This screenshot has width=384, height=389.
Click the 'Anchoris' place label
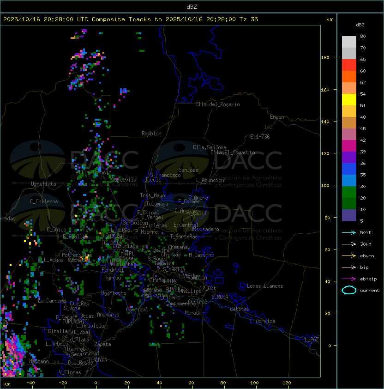108,315
